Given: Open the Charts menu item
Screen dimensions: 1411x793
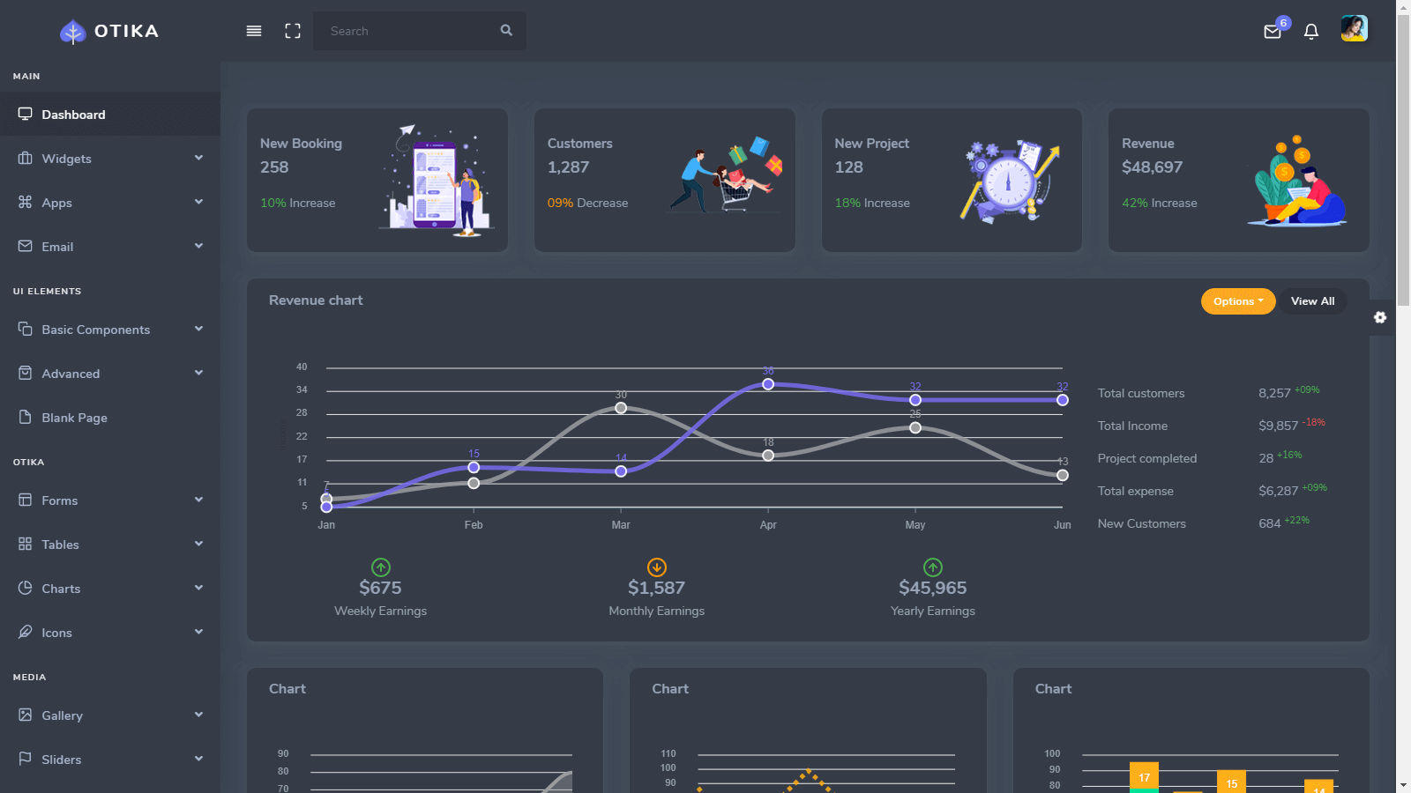Looking at the screenshot, I should pos(110,588).
